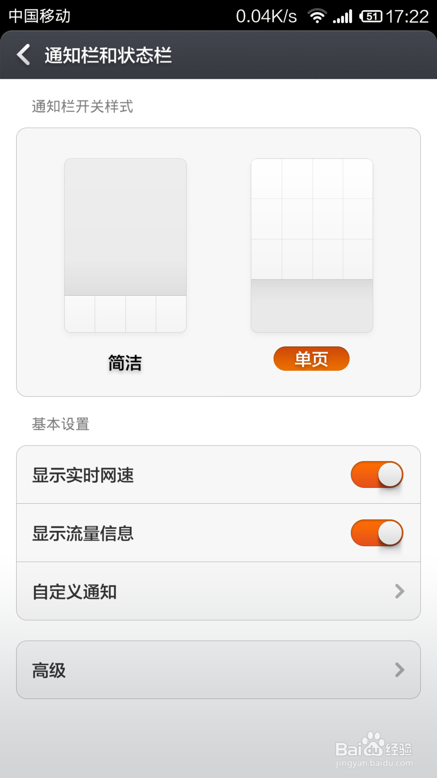Open the 高级 settings row
Viewport: 437px width, 778px height.
point(218,670)
